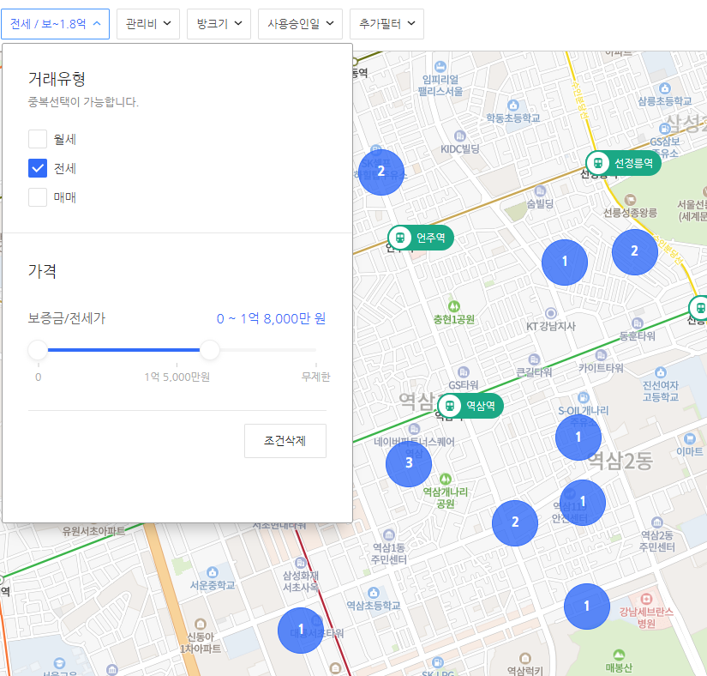Viewport: 707px width, 676px height.
Task: Click the GS타워 building icon
Action: click(464, 372)
